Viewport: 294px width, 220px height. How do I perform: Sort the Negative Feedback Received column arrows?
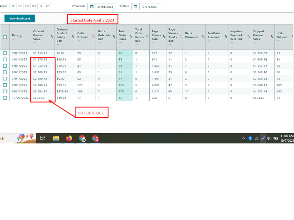tap(248, 36)
